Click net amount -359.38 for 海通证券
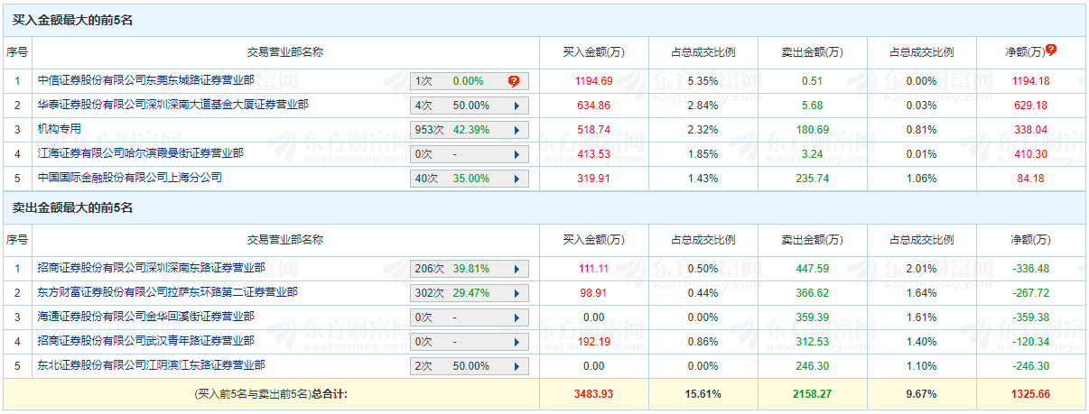Image resolution: width=1089 pixels, height=414 pixels. (x=1030, y=317)
